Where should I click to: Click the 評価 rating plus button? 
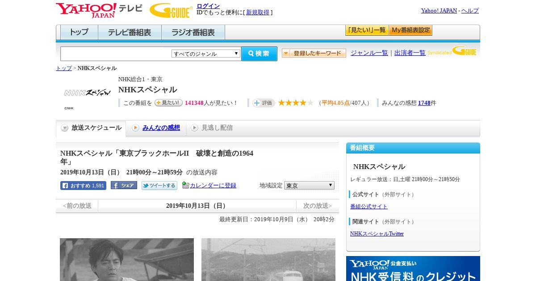[x=264, y=103]
